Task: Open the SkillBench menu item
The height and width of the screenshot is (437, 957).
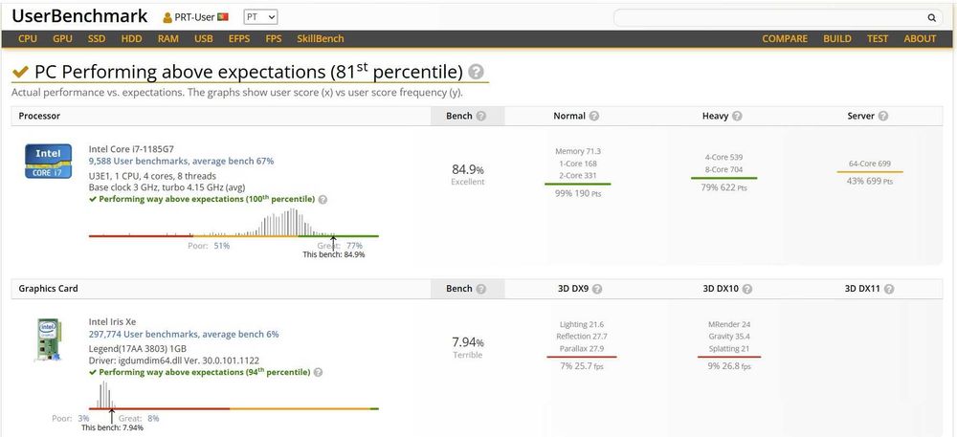Action: pyautogui.click(x=321, y=38)
